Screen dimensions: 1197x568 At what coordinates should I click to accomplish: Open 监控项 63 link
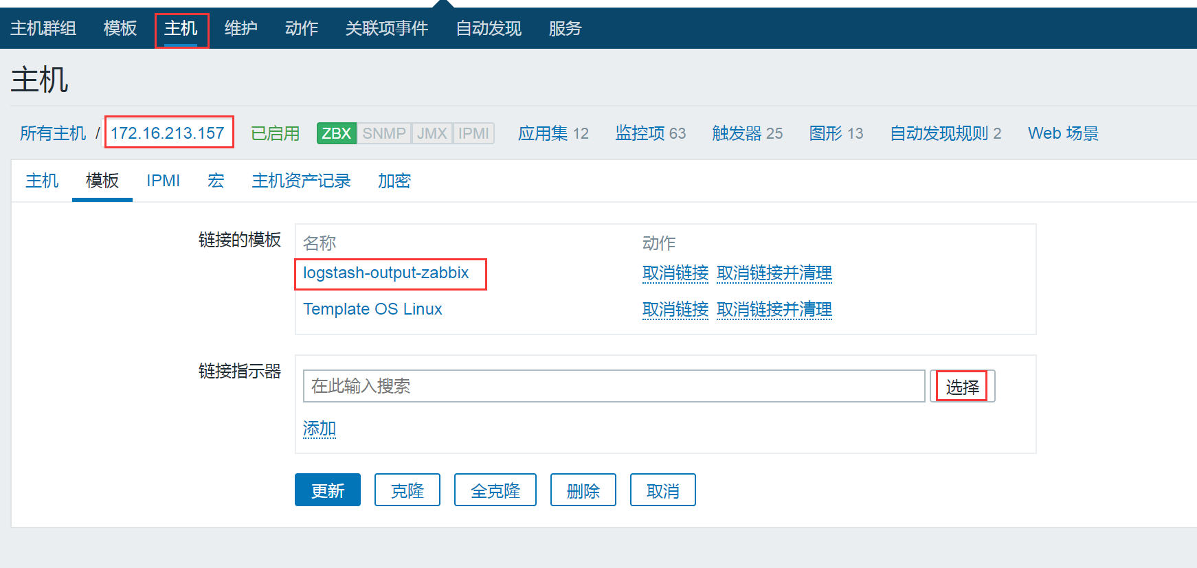651,133
